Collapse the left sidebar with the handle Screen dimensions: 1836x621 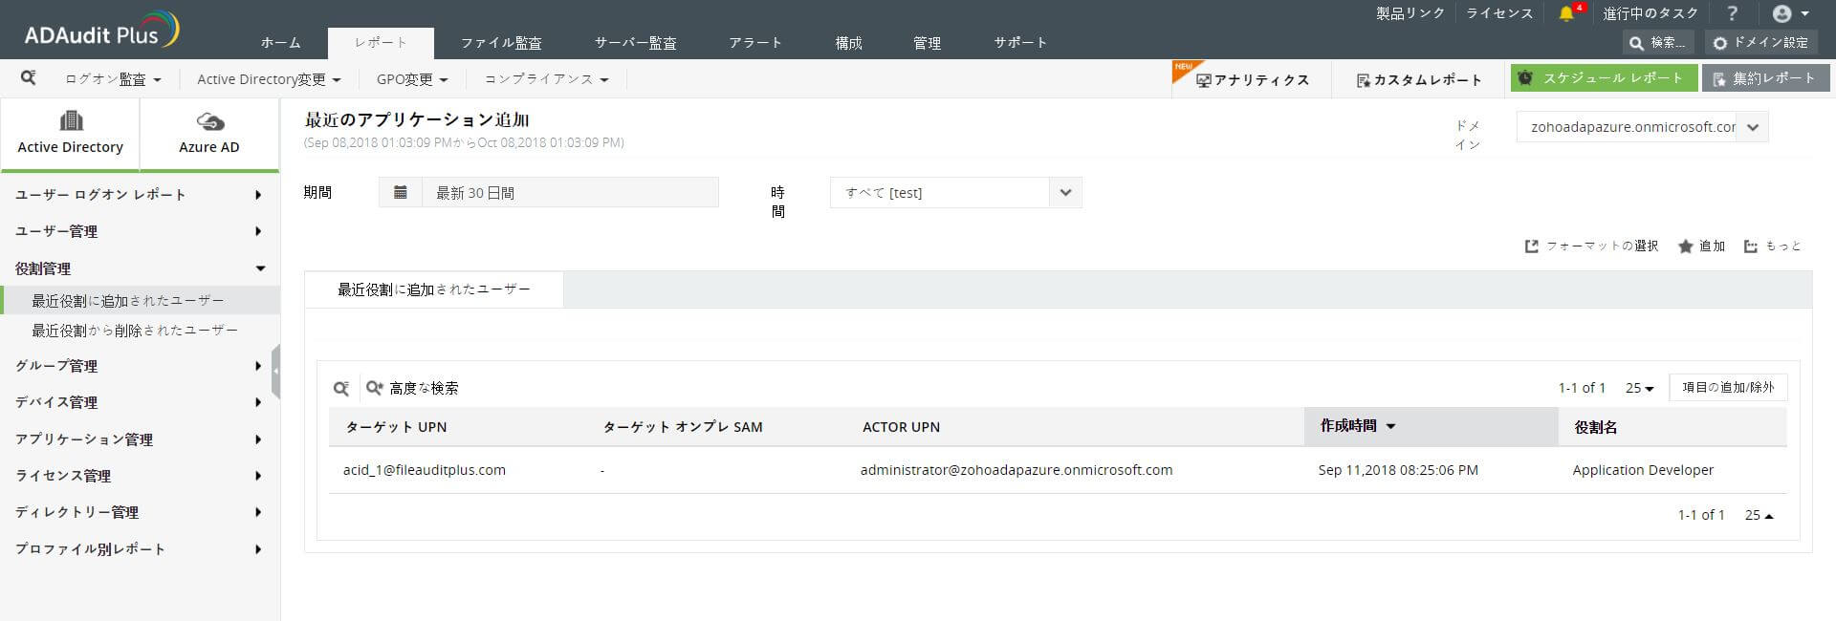point(275,371)
